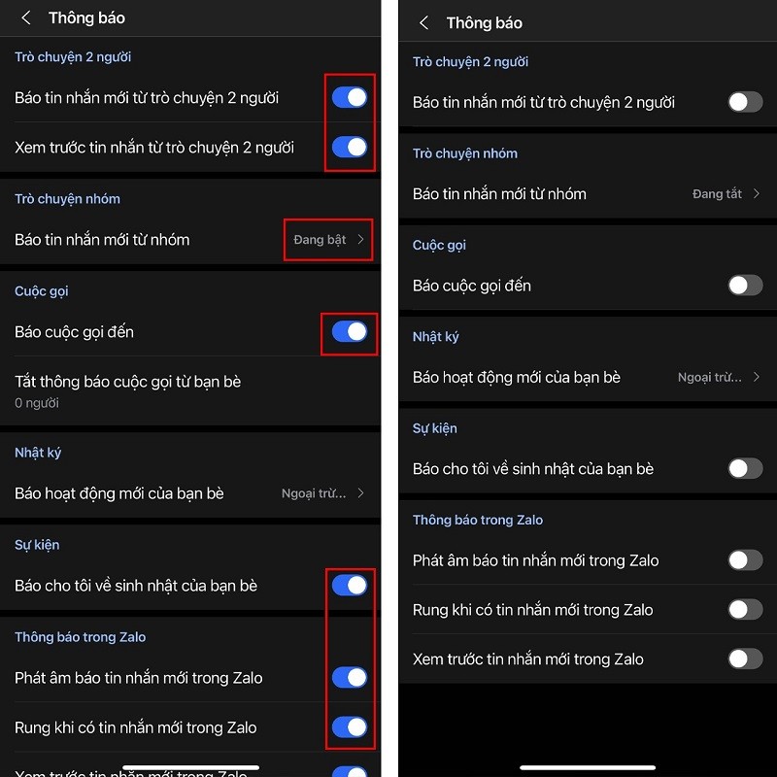
Task: Disable the enabled incoming call notification toggle
Action: [x=350, y=331]
